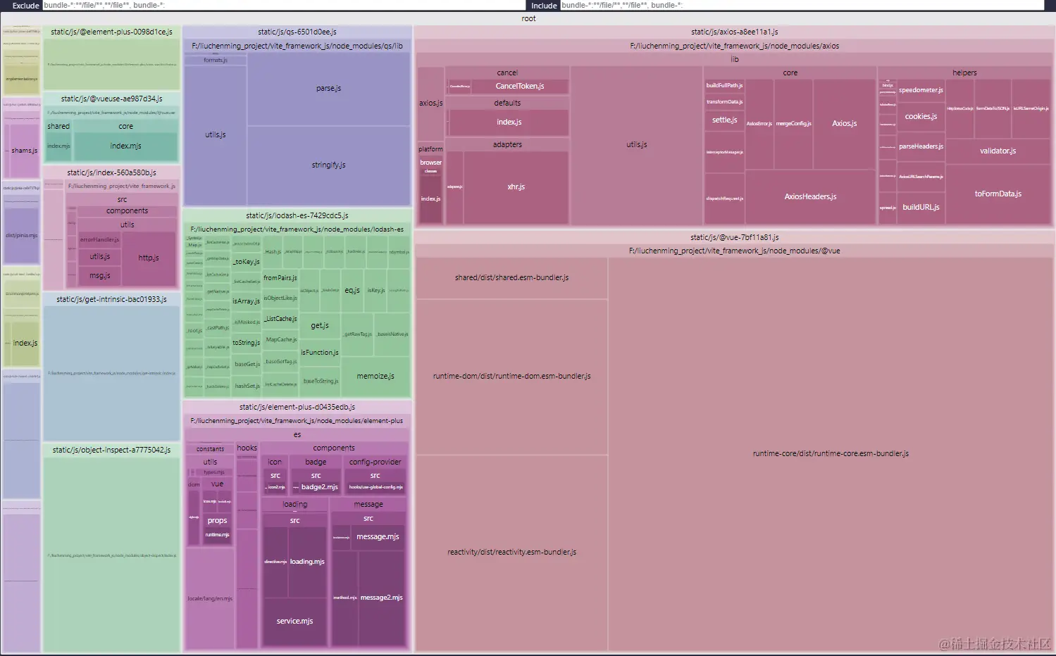Click the memoize.js lodash cell
The image size is (1056, 656).
[375, 377]
